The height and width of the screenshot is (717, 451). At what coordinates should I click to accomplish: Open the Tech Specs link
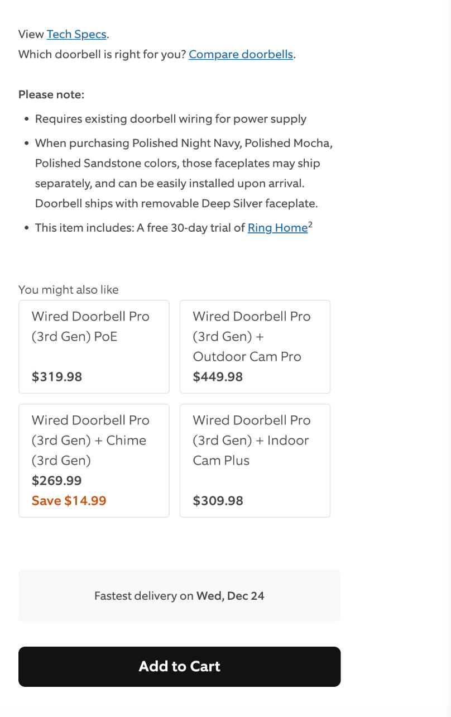pyautogui.click(x=76, y=34)
